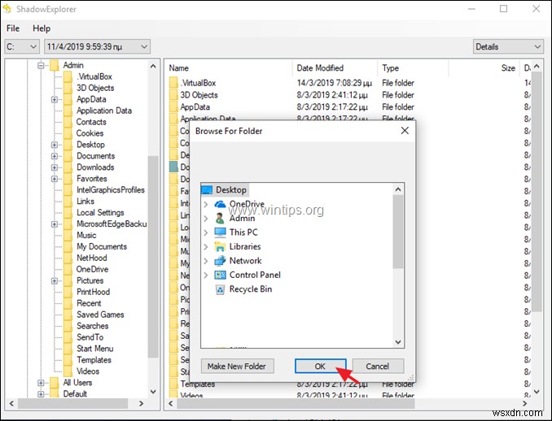Expand Control Panel node in folder browser

click(206, 275)
